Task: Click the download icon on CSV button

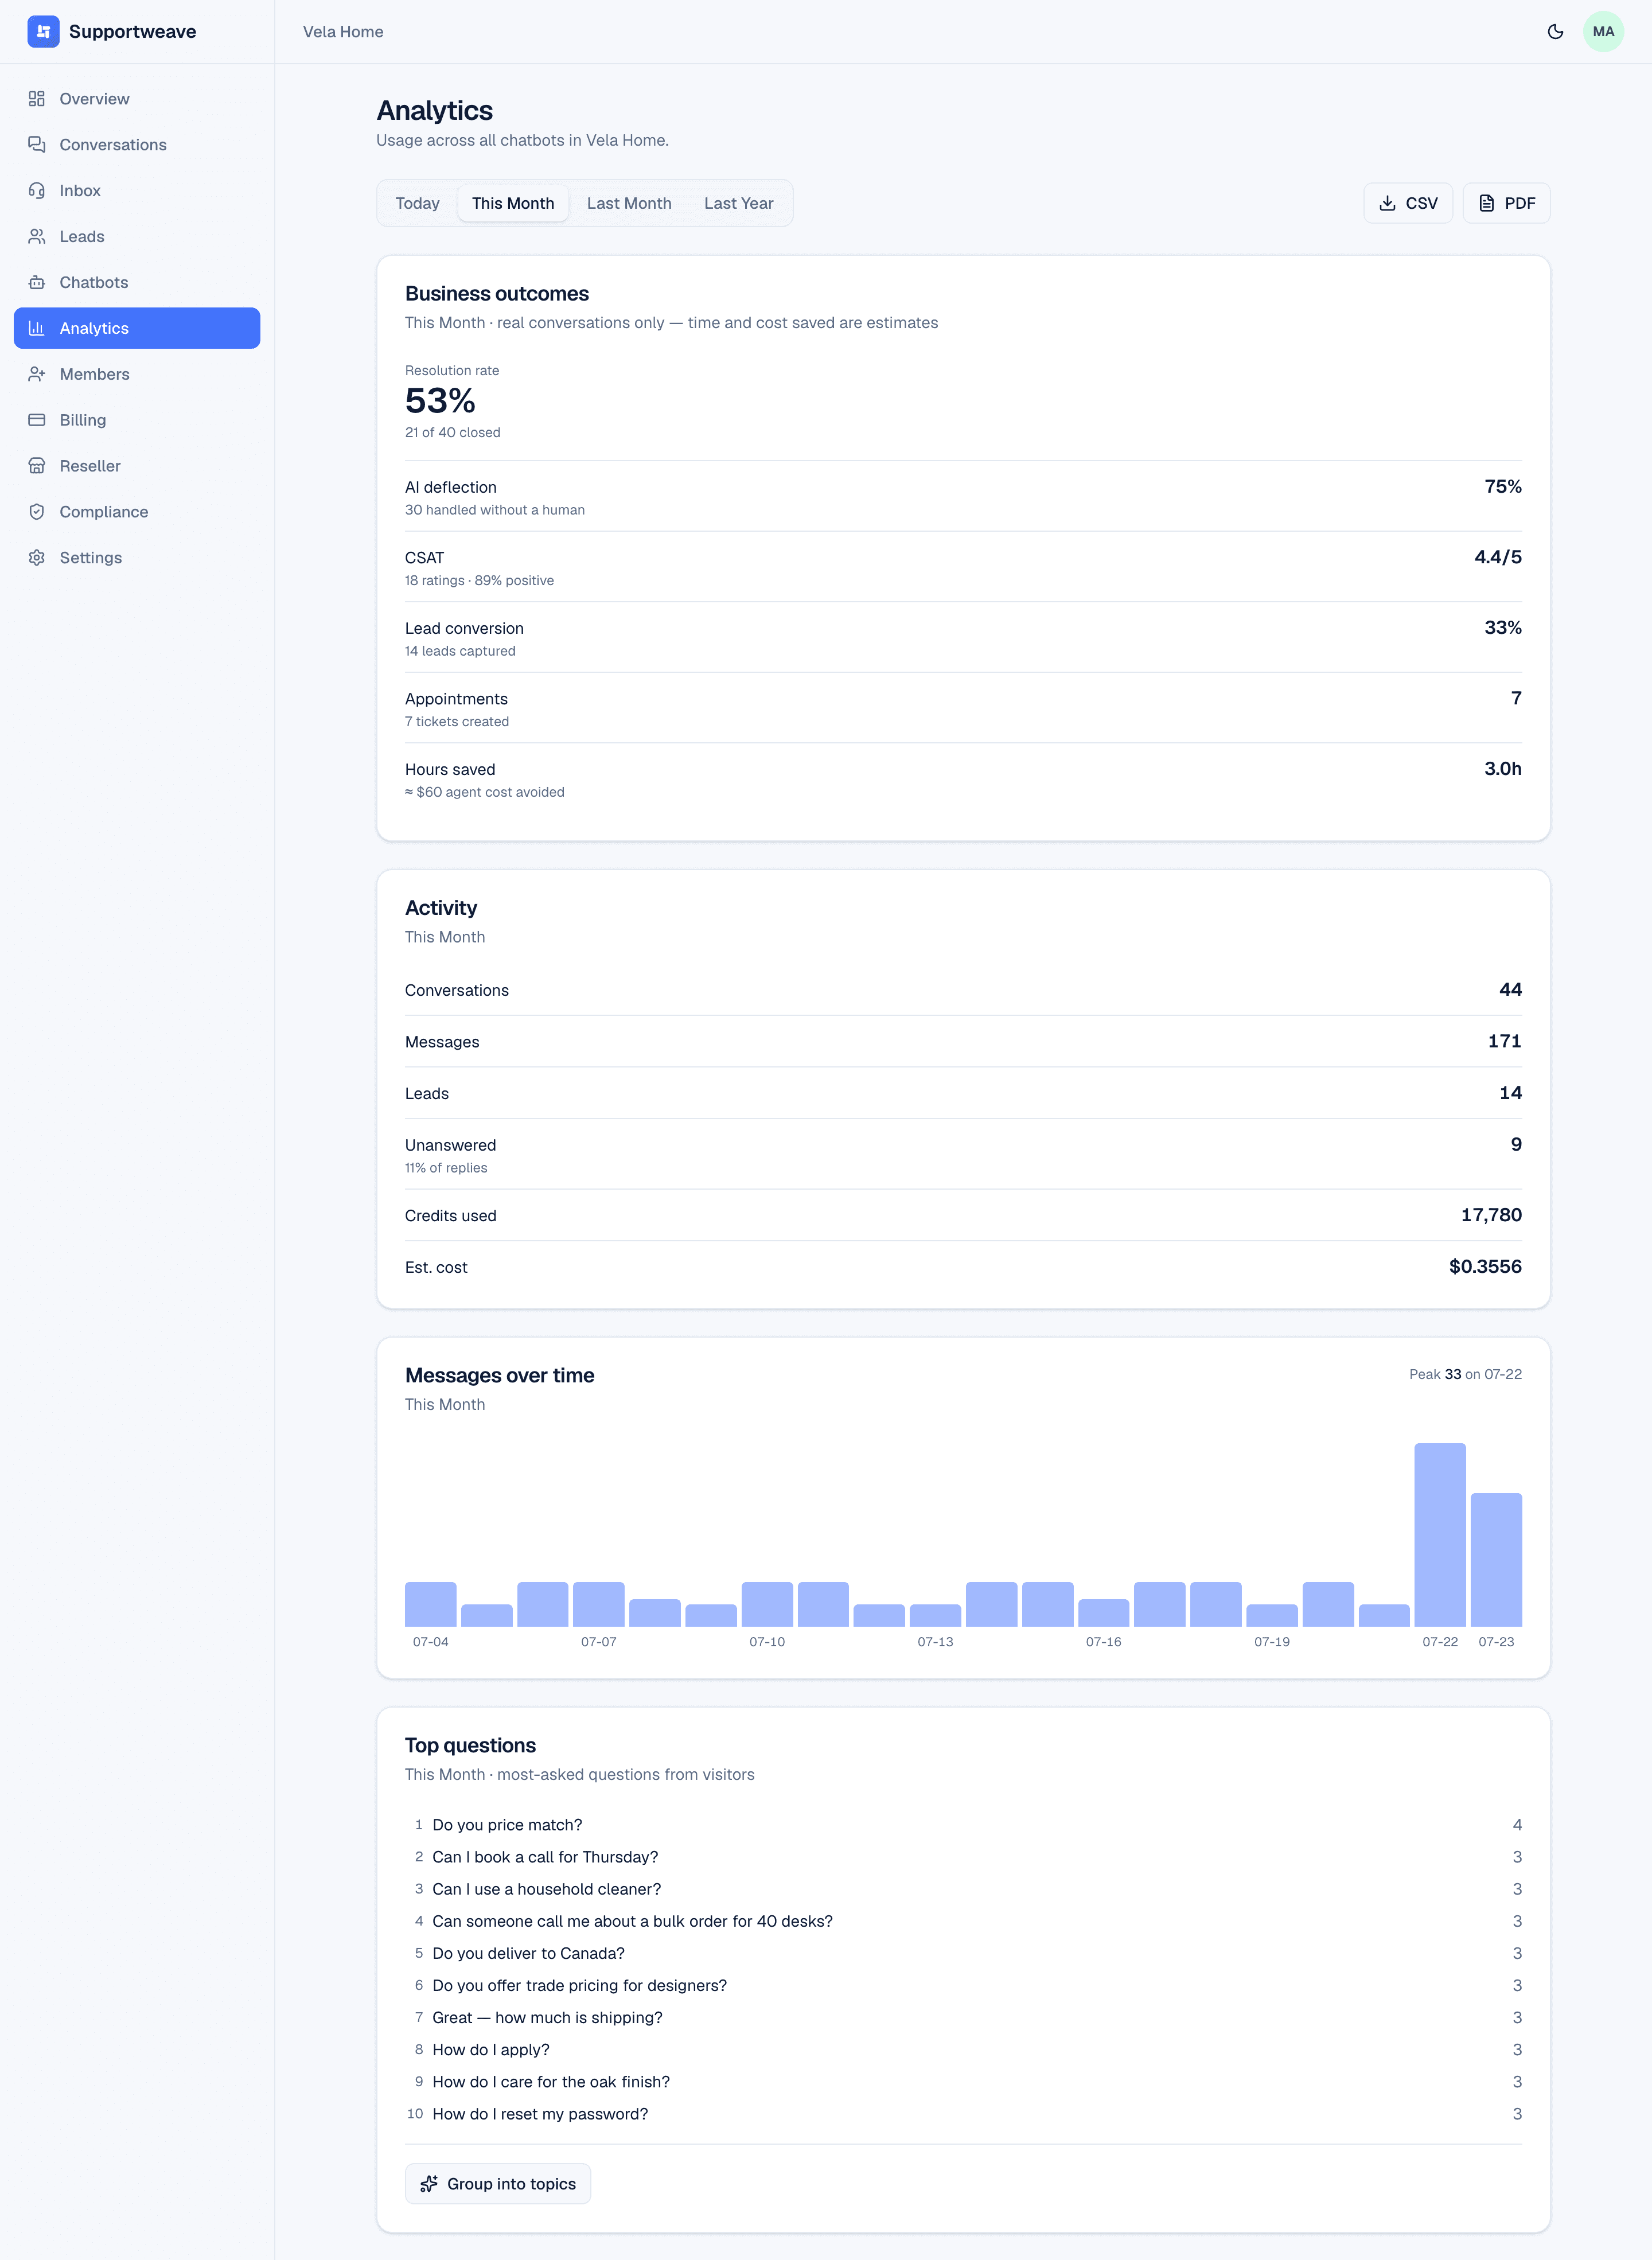Action: tap(1387, 204)
